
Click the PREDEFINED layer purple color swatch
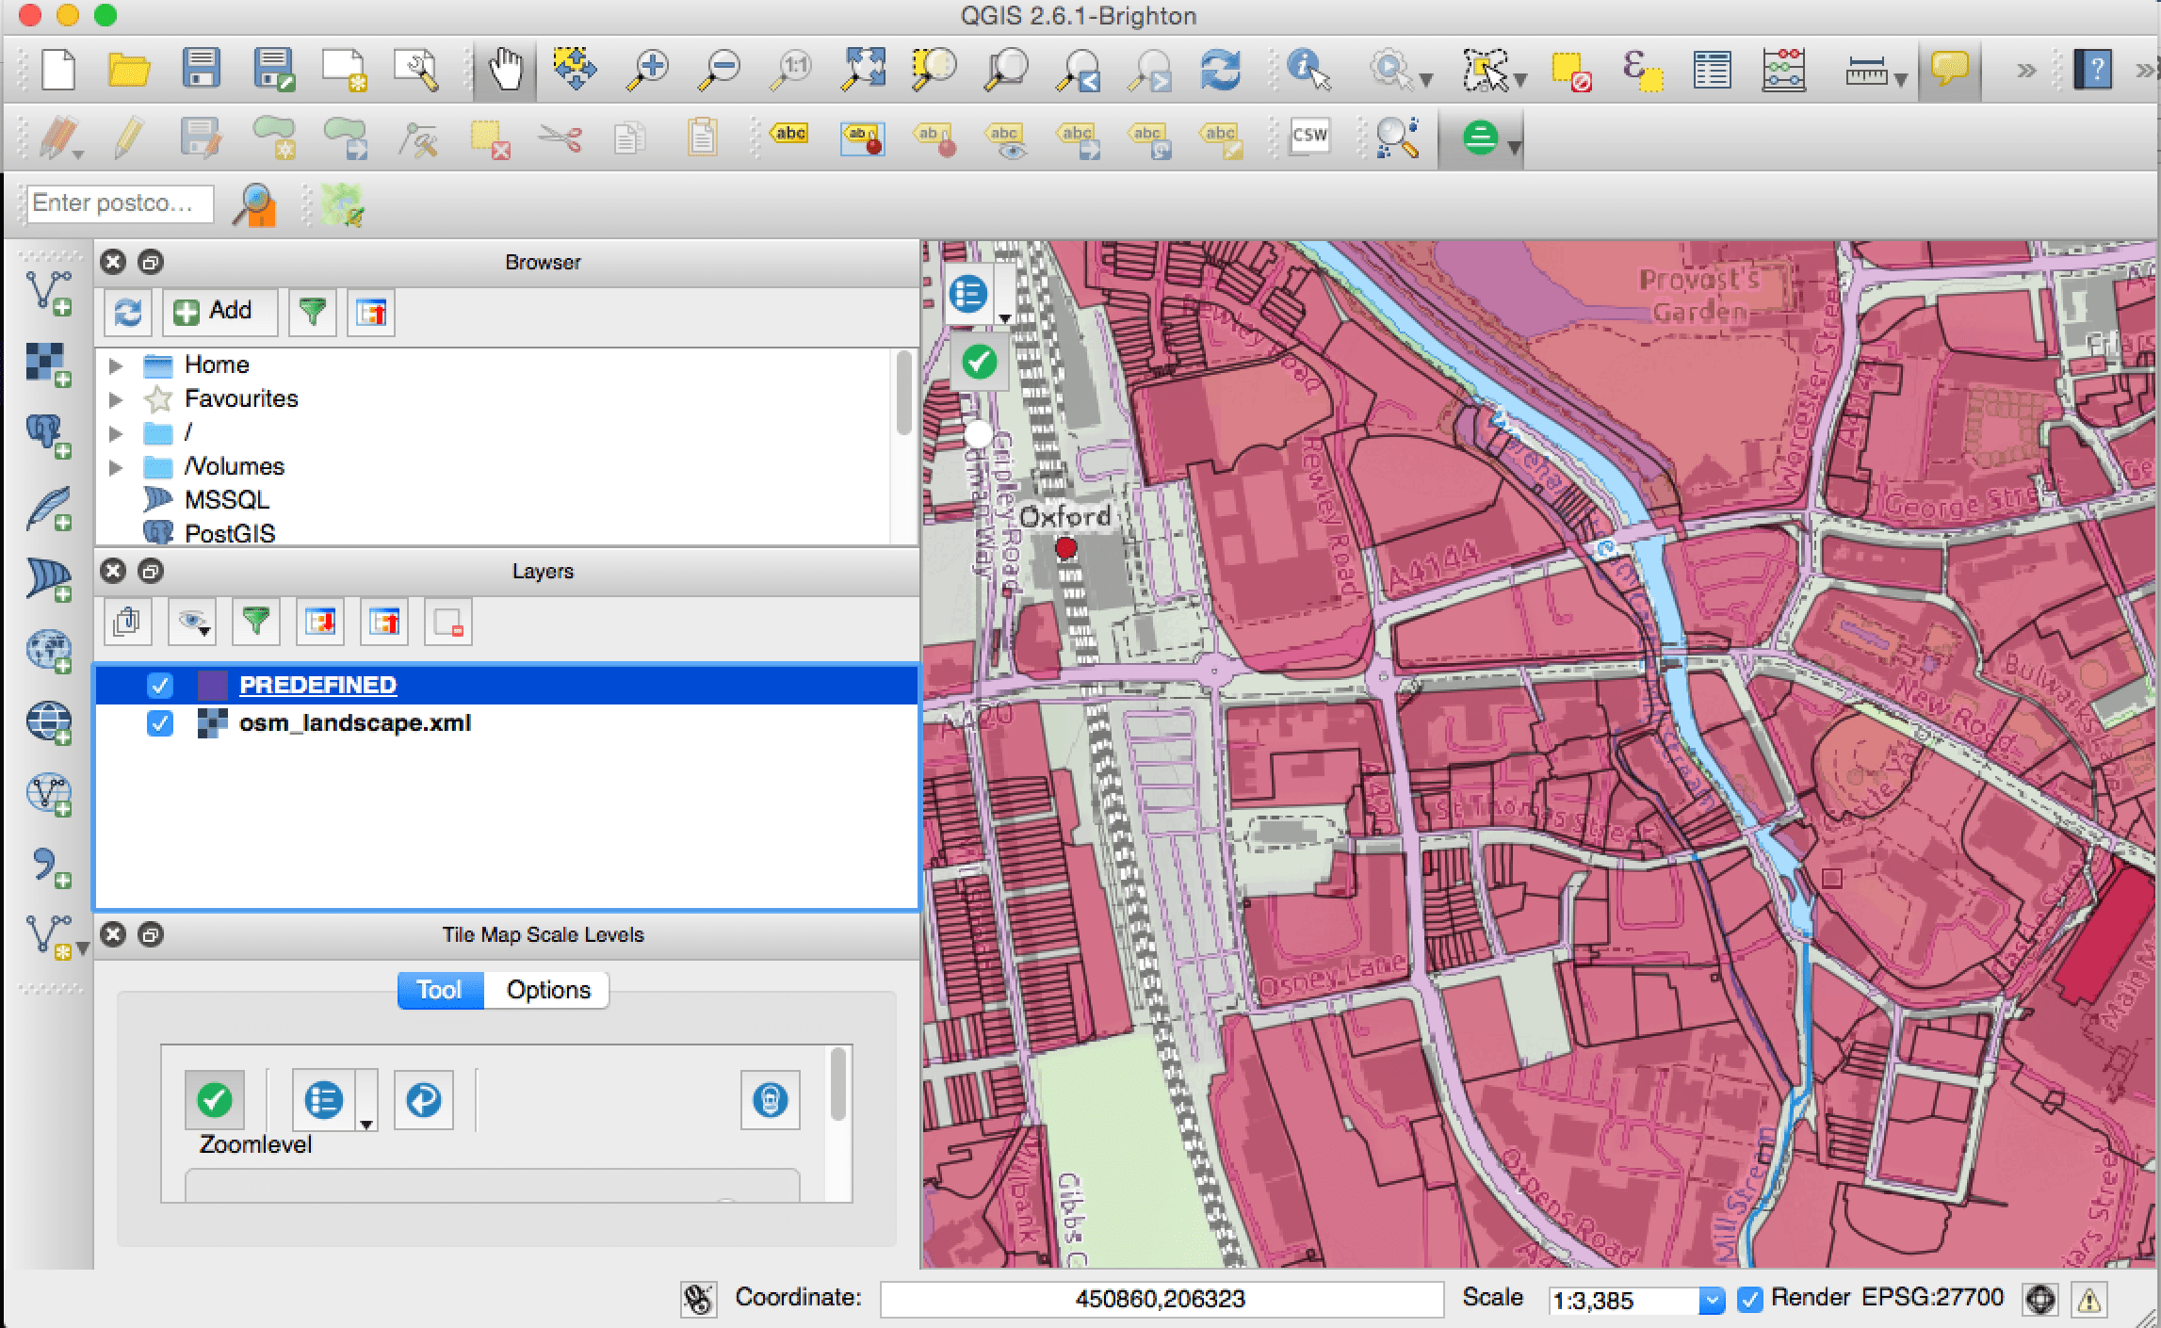[212, 686]
